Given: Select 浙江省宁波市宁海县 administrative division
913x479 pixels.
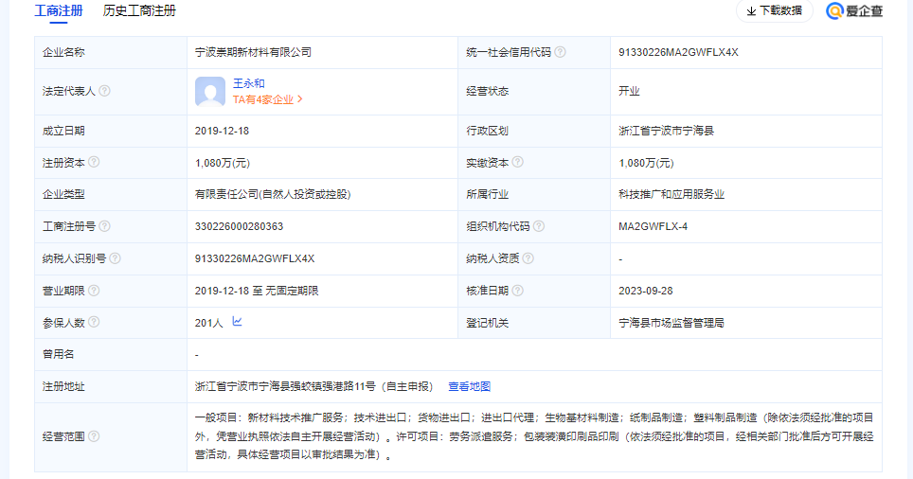Looking at the screenshot, I should 666,131.
